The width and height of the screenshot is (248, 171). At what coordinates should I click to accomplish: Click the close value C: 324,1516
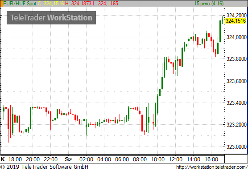coord(51,4)
